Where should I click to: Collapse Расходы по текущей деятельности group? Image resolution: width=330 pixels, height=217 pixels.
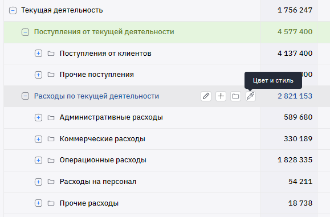click(x=25, y=96)
